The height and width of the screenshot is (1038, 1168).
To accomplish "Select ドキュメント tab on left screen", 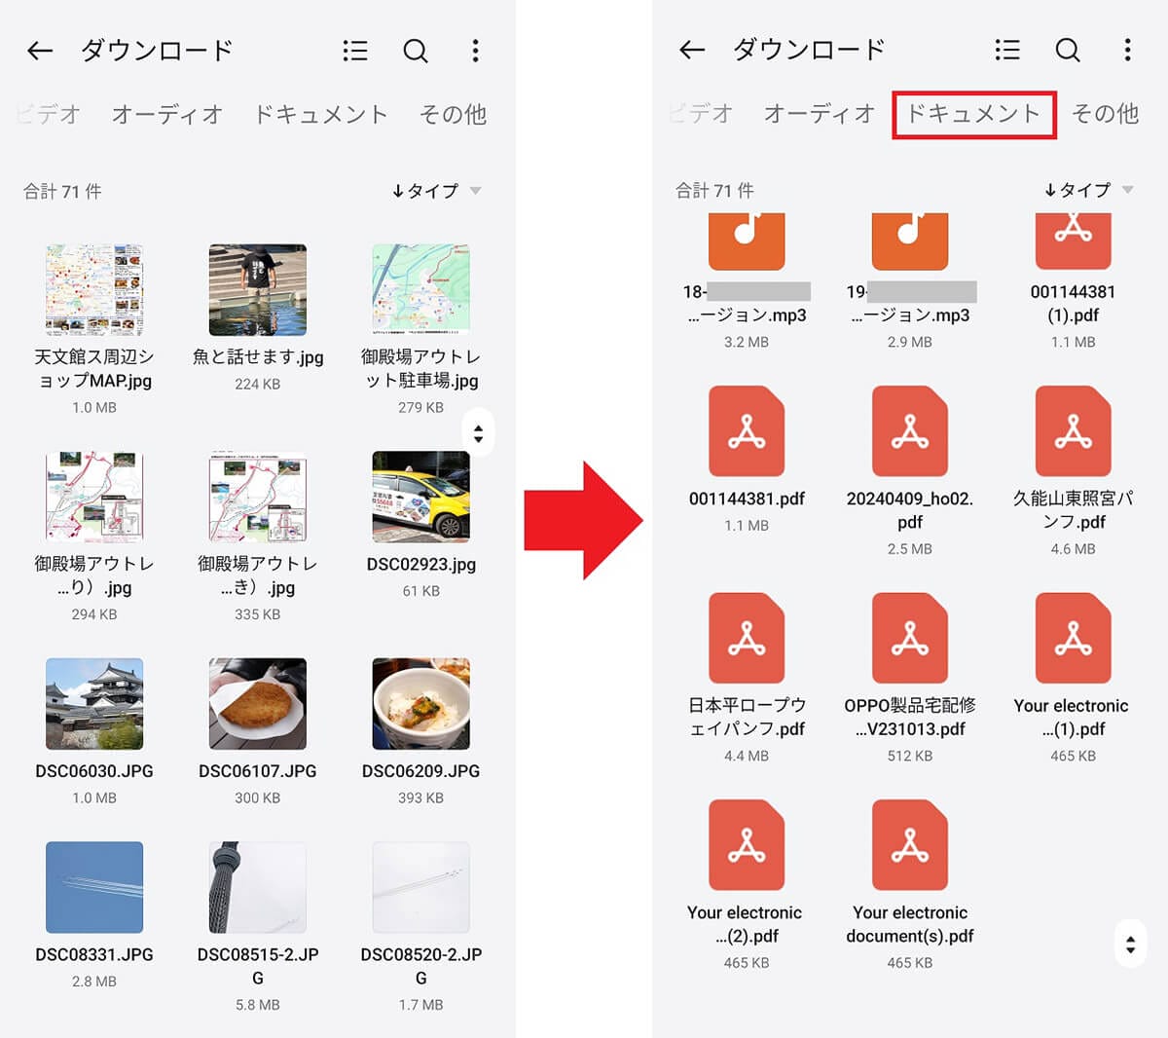I will 320,114.
